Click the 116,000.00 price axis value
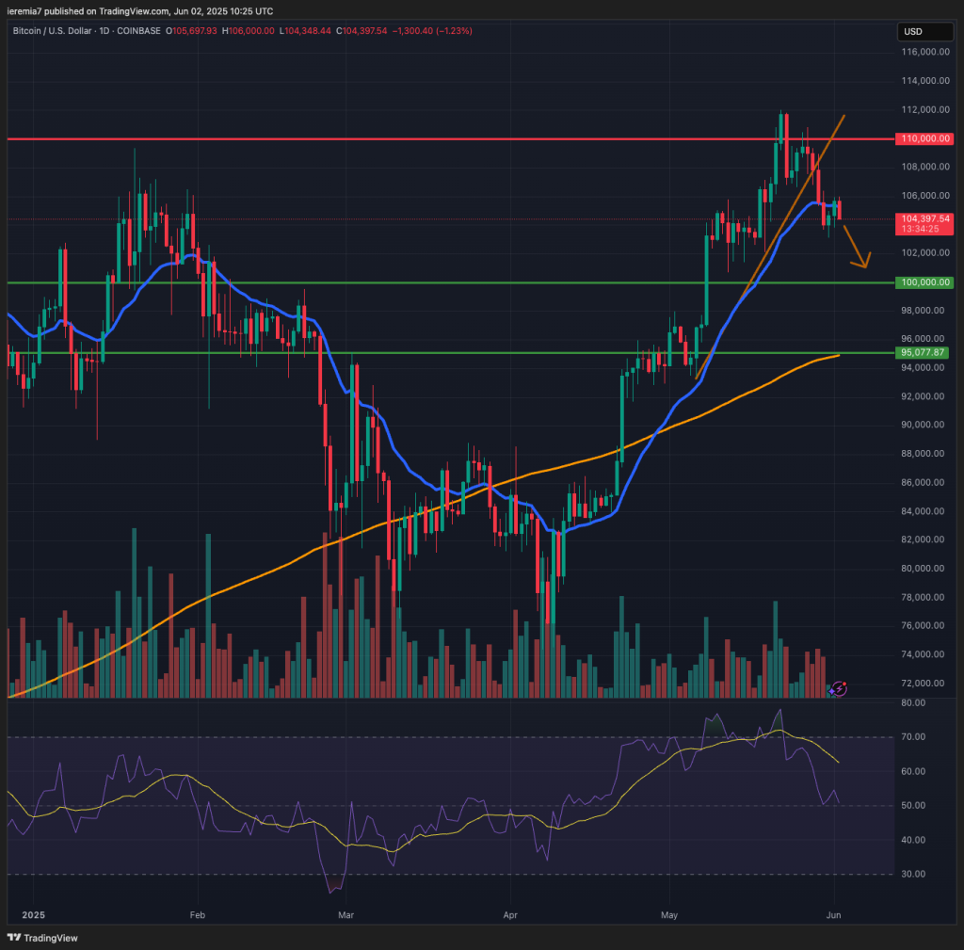Viewport: 964px width, 950px height. 925,52
